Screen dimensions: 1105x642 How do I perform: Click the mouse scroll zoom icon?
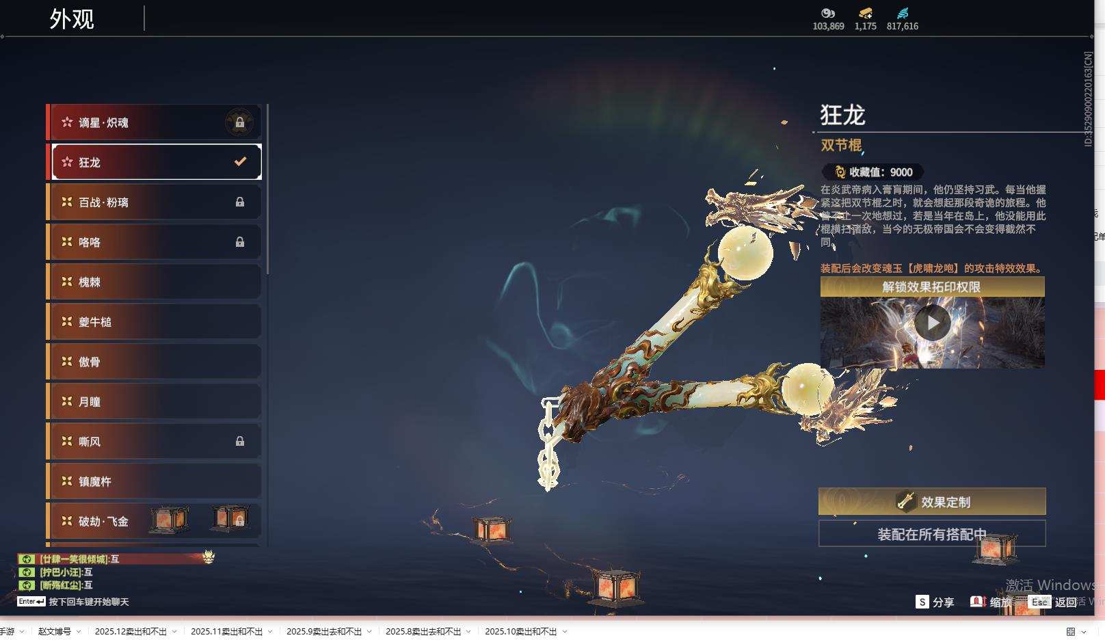click(978, 602)
